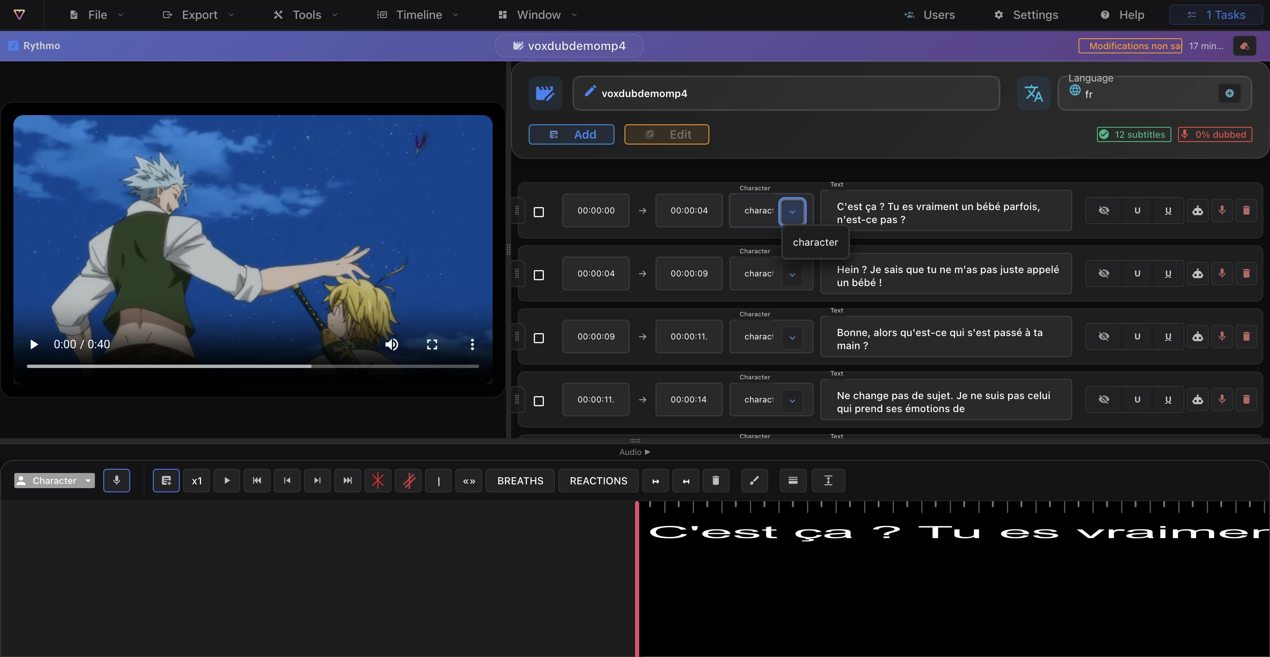Click the red asterisk marker tool
The image size is (1270, 657).
point(378,481)
